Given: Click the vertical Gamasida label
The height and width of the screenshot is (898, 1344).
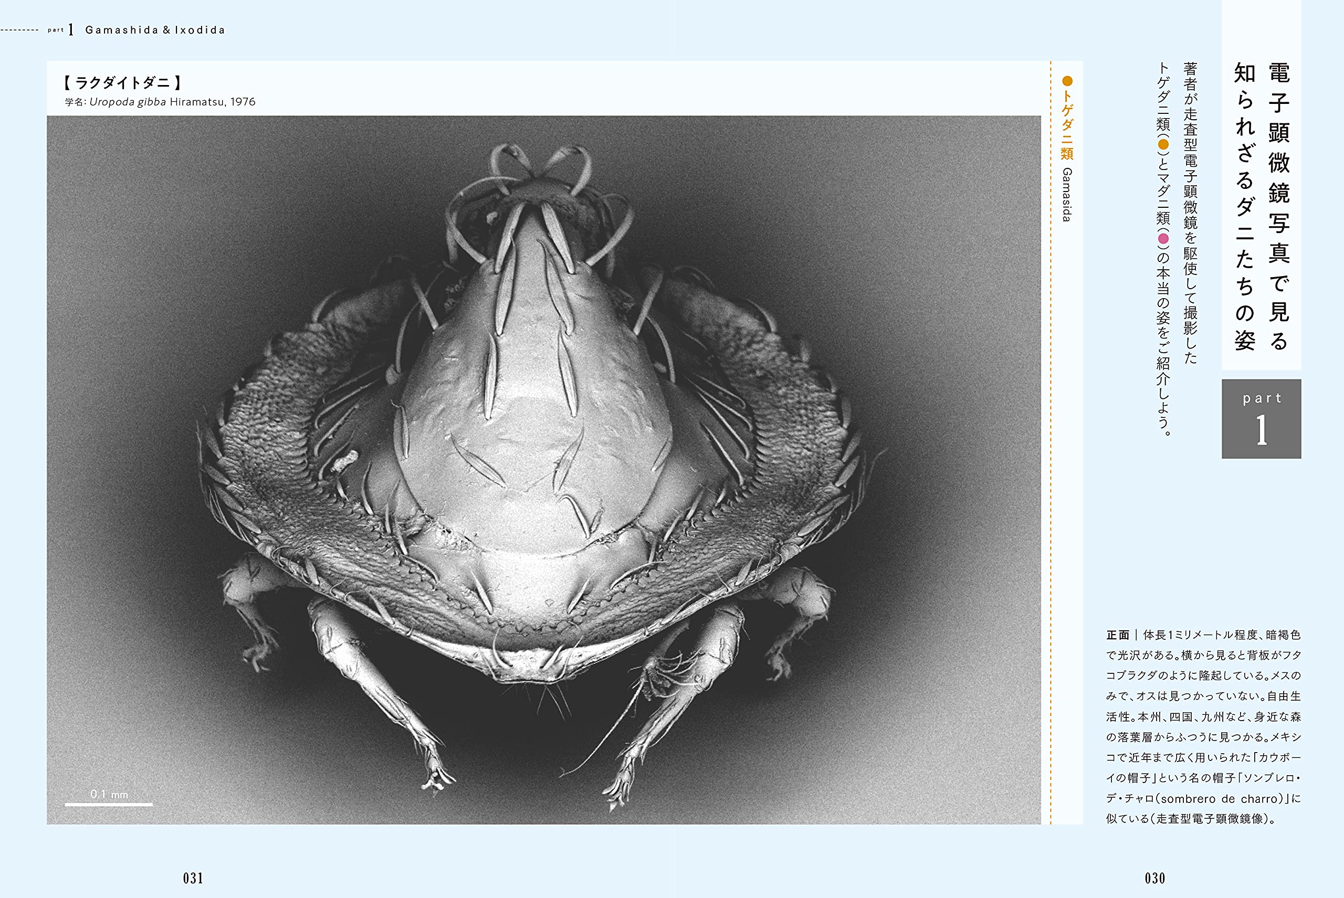Looking at the screenshot, I should [1066, 195].
